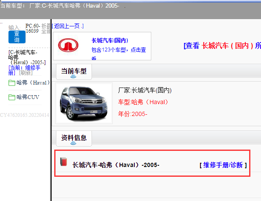This screenshot has width=261, height=201.
Task: Open 长城汽车-哈弗（Haval）-2005- entry
Action: 116,165
